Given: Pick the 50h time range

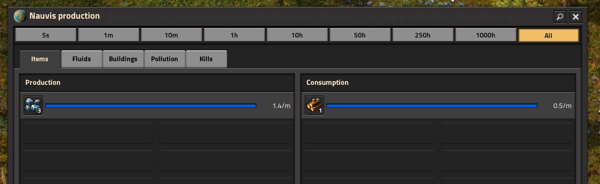Looking at the screenshot, I should pyautogui.click(x=360, y=36).
